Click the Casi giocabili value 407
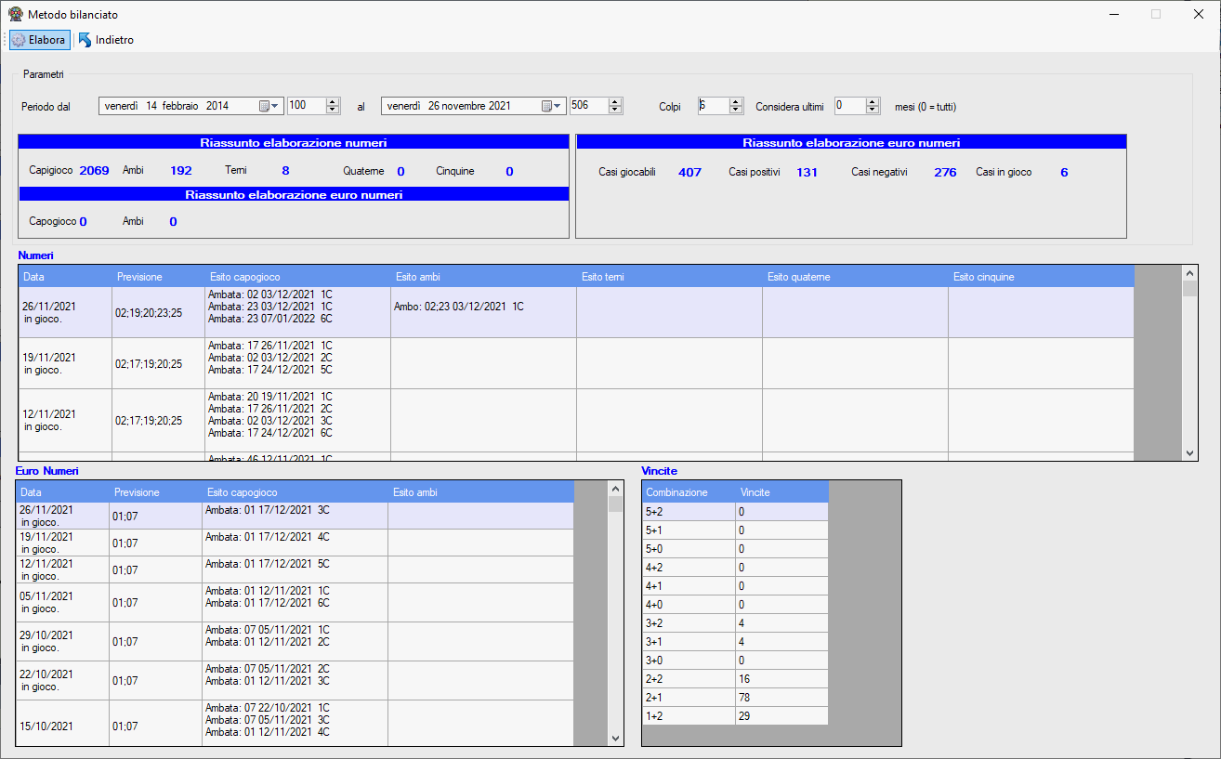Viewport: 1221px width, 759px height. click(x=689, y=172)
